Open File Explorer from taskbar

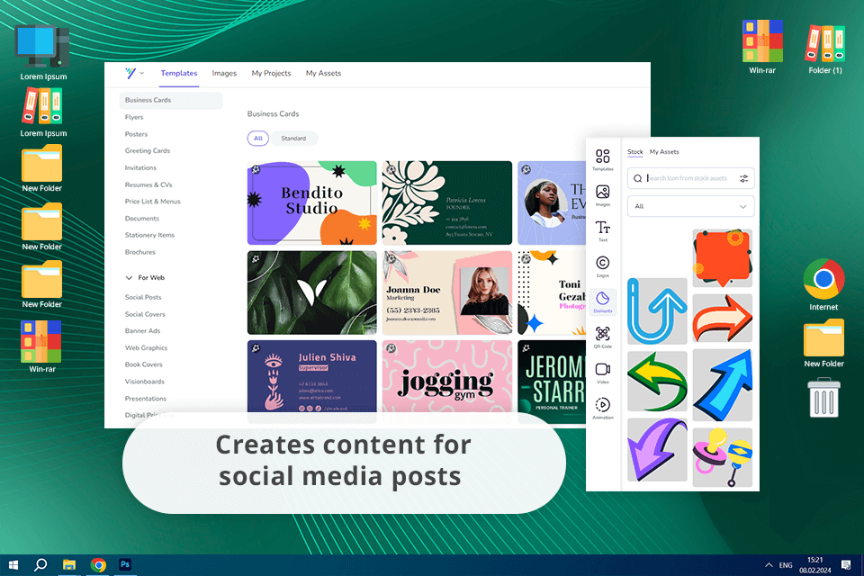69,565
